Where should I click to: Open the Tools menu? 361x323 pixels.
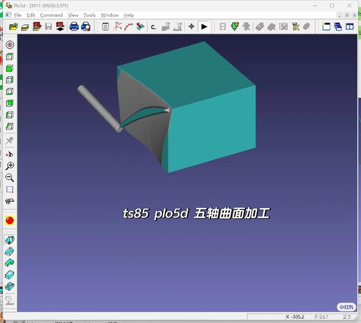coord(89,15)
